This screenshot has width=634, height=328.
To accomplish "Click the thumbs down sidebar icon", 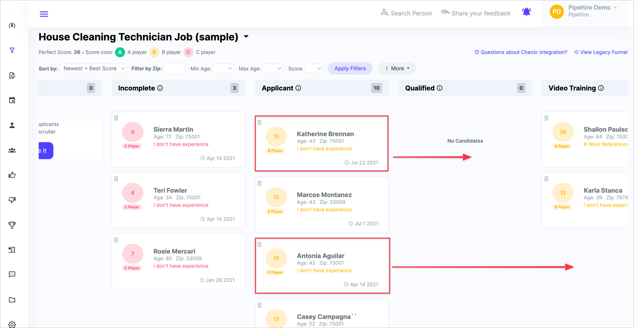I will coord(12,200).
